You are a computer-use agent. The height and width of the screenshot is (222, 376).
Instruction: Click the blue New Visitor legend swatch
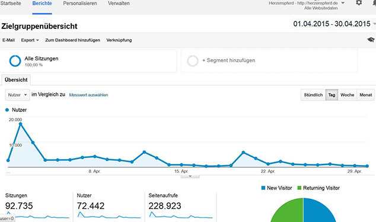tap(263, 188)
